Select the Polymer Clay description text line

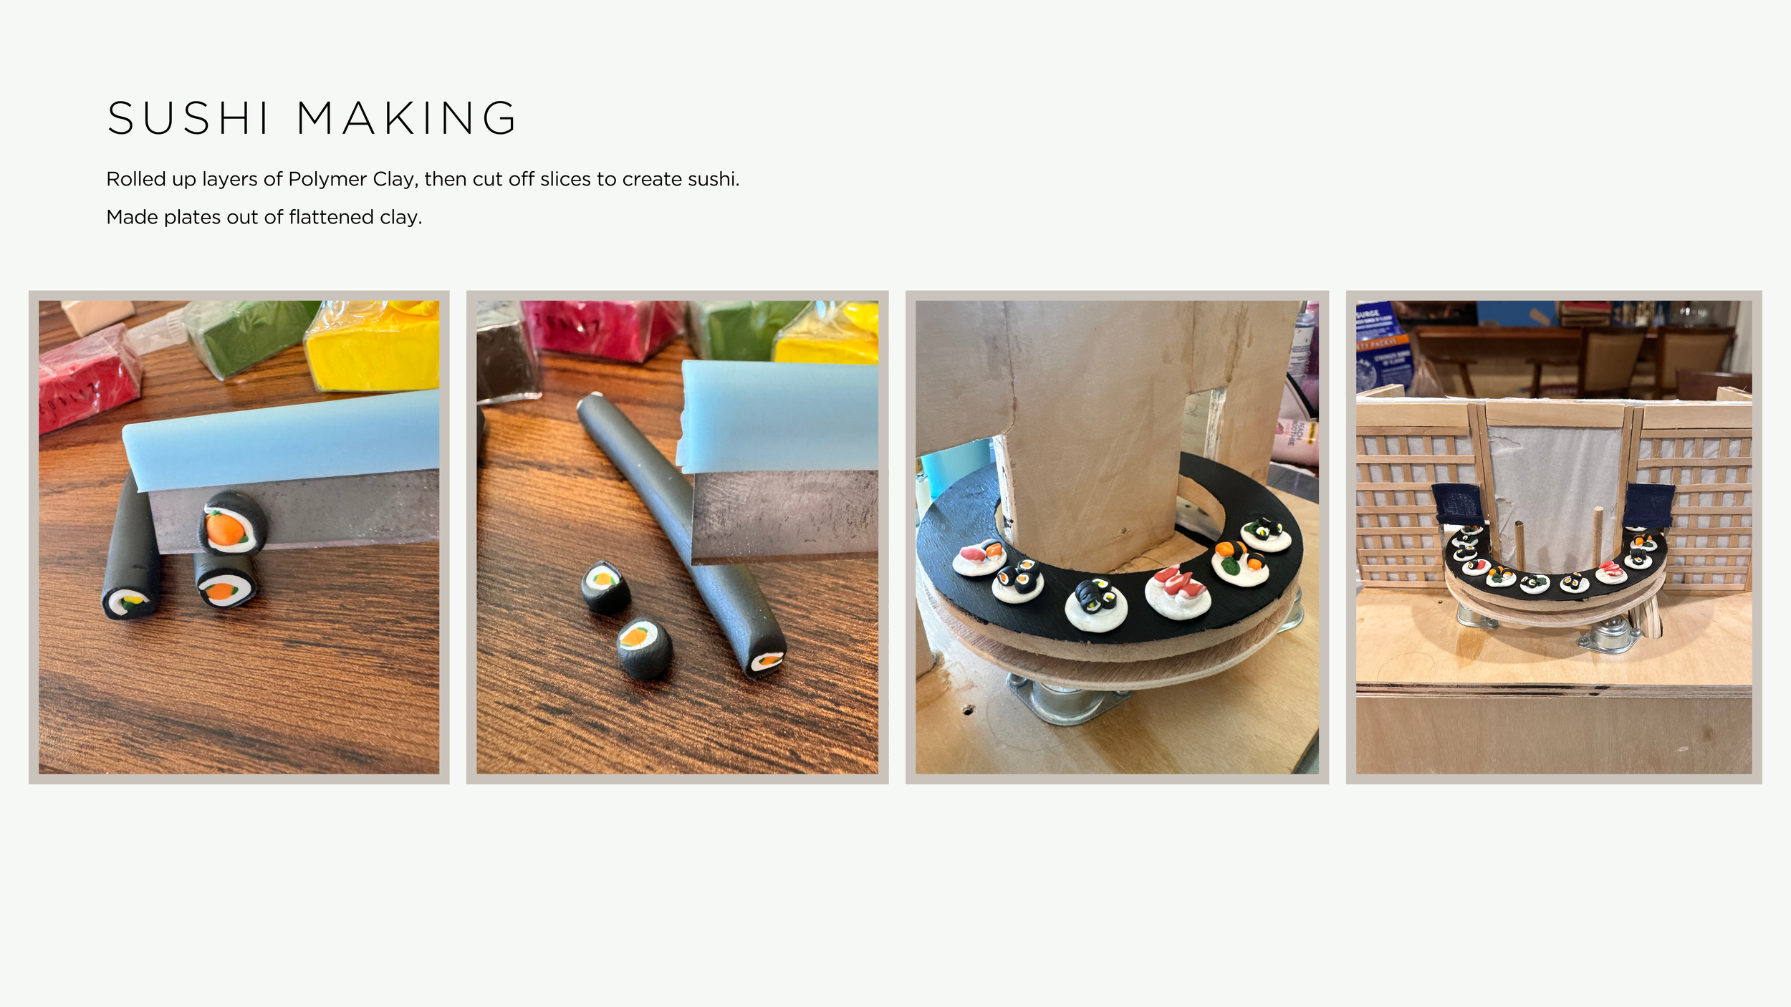(x=423, y=179)
